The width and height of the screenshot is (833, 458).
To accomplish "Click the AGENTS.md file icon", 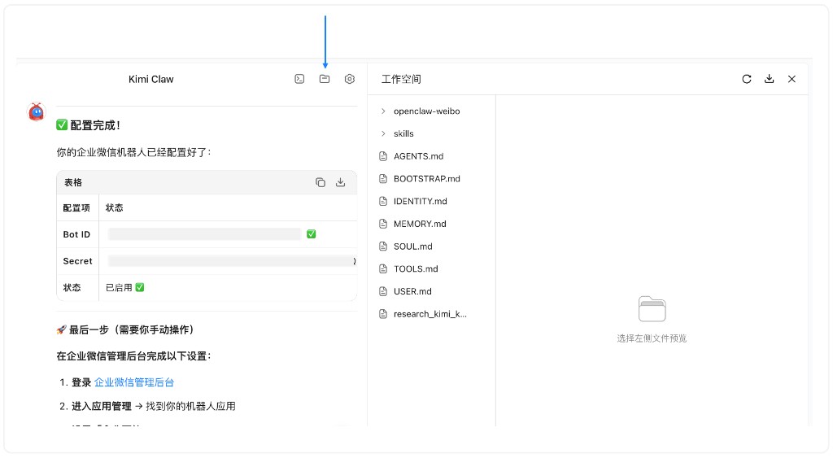I will click(383, 156).
